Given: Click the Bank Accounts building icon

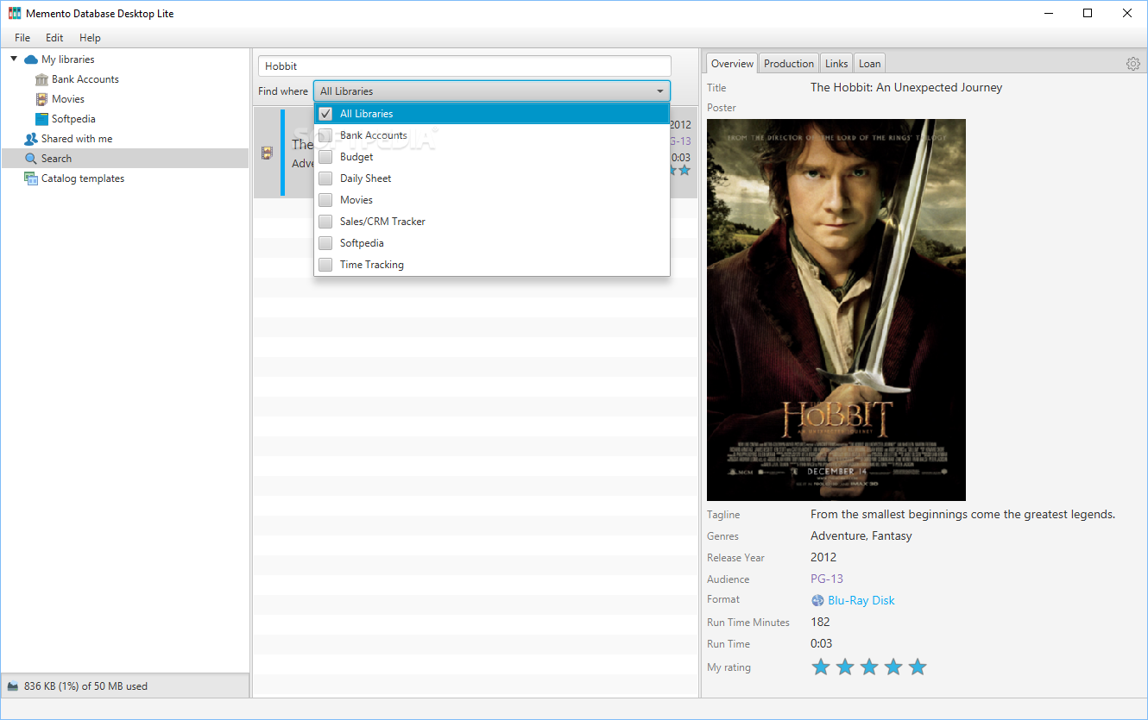Looking at the screenshot, I should (41, 79).
